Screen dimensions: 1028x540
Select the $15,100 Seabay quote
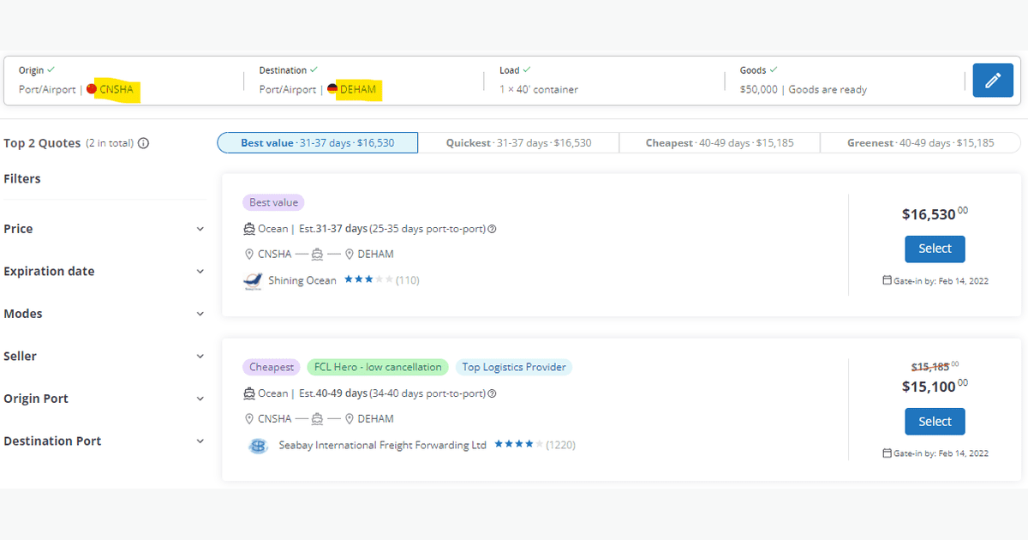[935, 422]
